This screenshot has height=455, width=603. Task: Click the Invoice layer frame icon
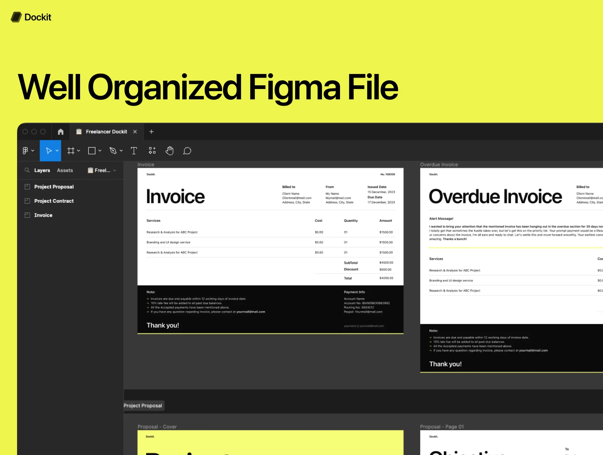27,215
